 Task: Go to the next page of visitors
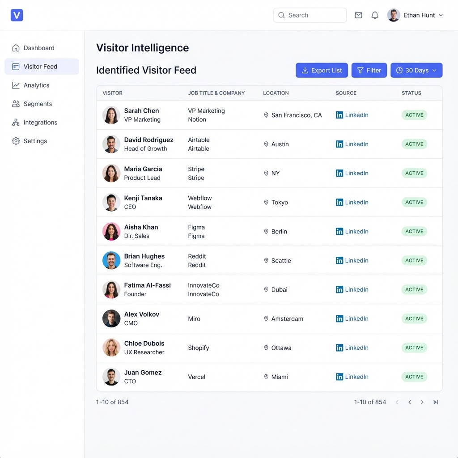(422, 402)
